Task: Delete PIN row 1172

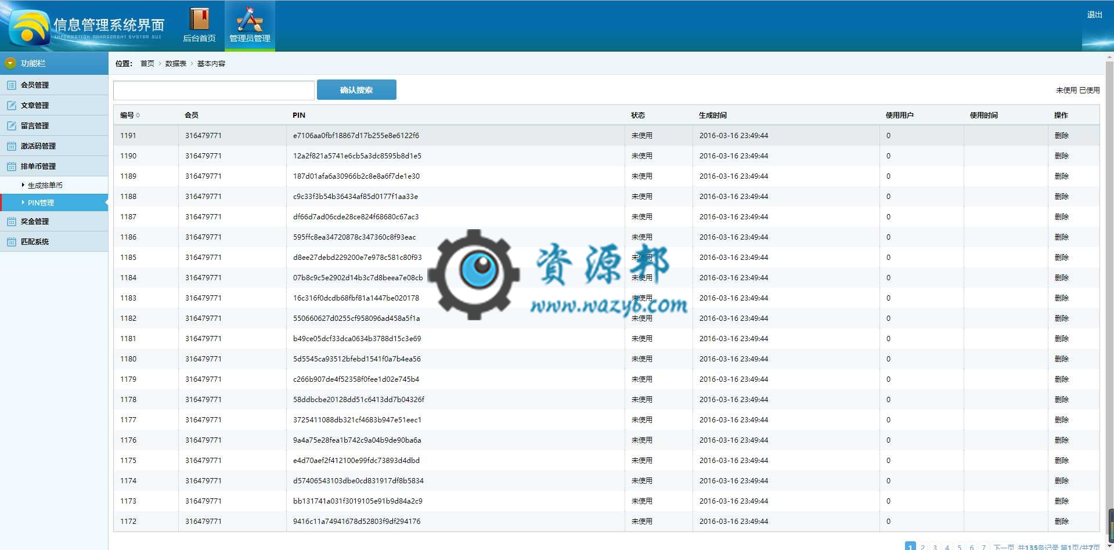Action: pos(1061,522)
